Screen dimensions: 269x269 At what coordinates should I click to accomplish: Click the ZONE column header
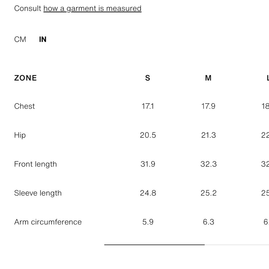click(x=26, y=78)
